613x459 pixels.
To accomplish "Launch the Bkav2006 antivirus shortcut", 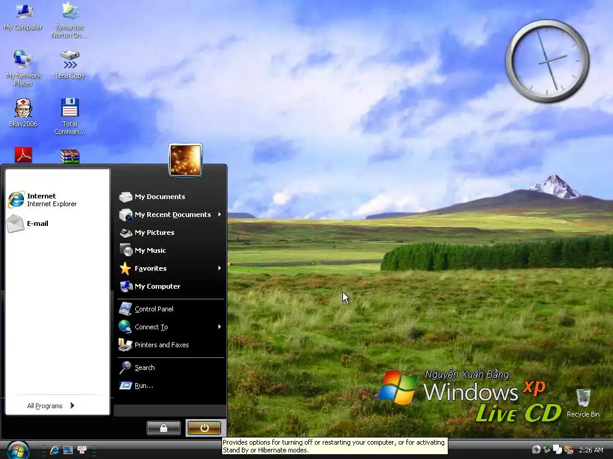I will [23, 112].
